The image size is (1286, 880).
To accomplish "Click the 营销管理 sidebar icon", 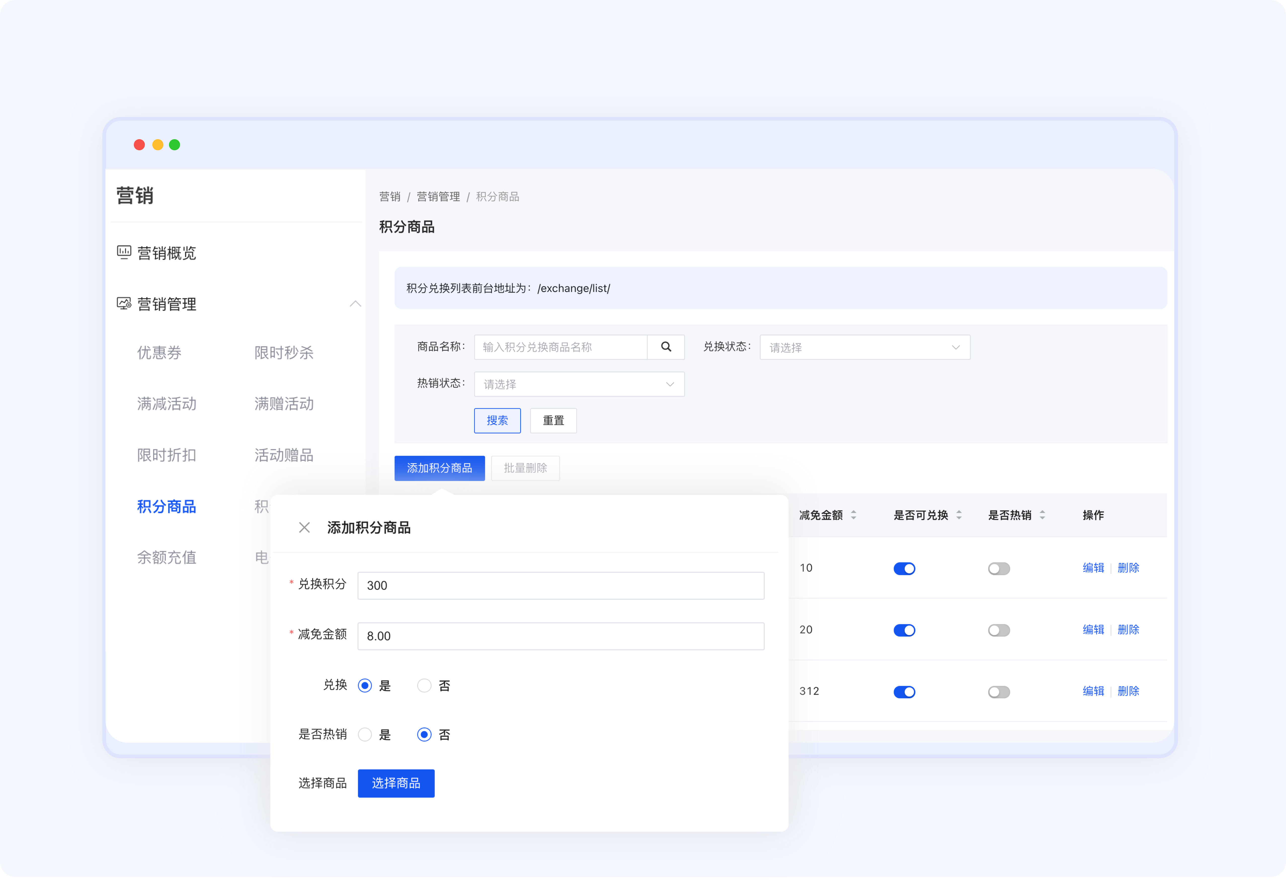I will [124, 304].
